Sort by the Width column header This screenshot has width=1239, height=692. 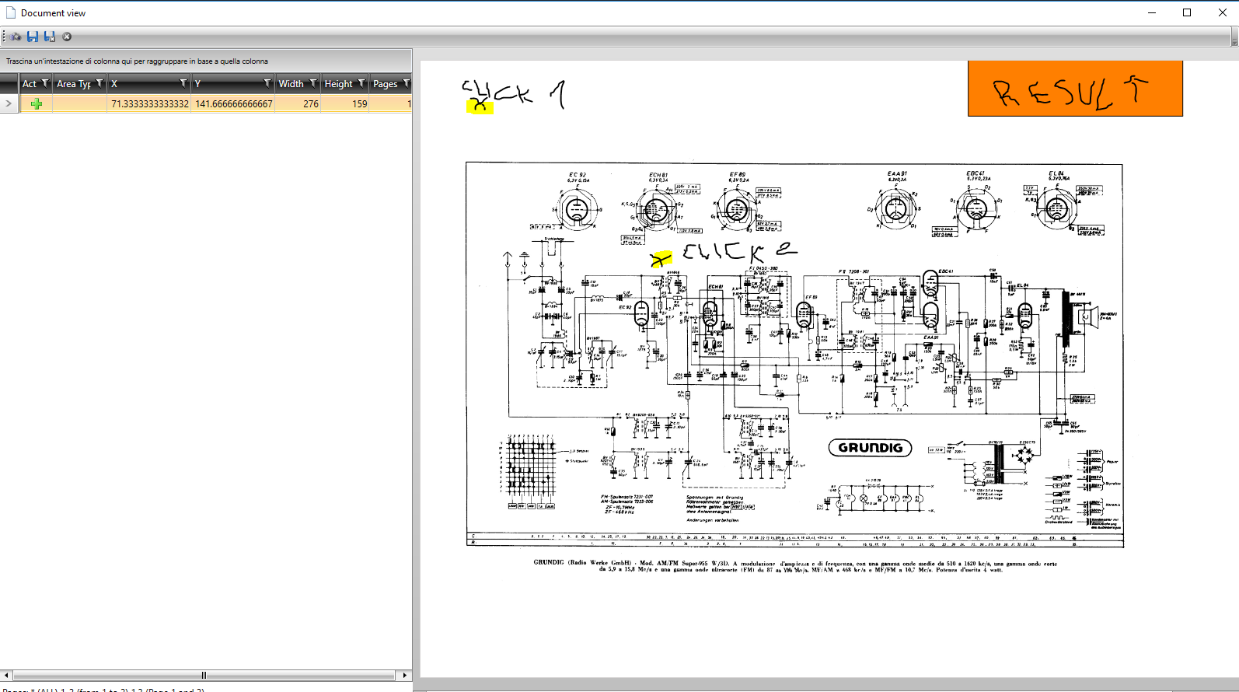[291, 83]
